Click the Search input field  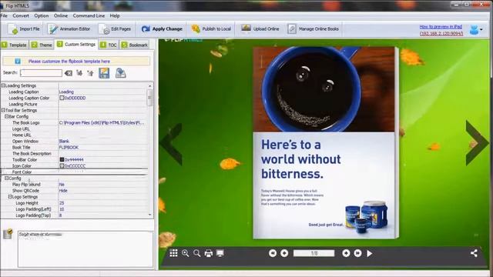(x=41, y=73)
